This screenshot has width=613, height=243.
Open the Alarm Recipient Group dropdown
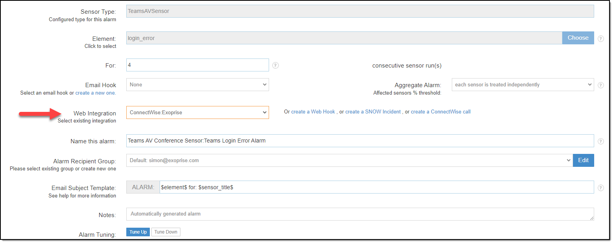pyautogui.click(x=349, y=160)
